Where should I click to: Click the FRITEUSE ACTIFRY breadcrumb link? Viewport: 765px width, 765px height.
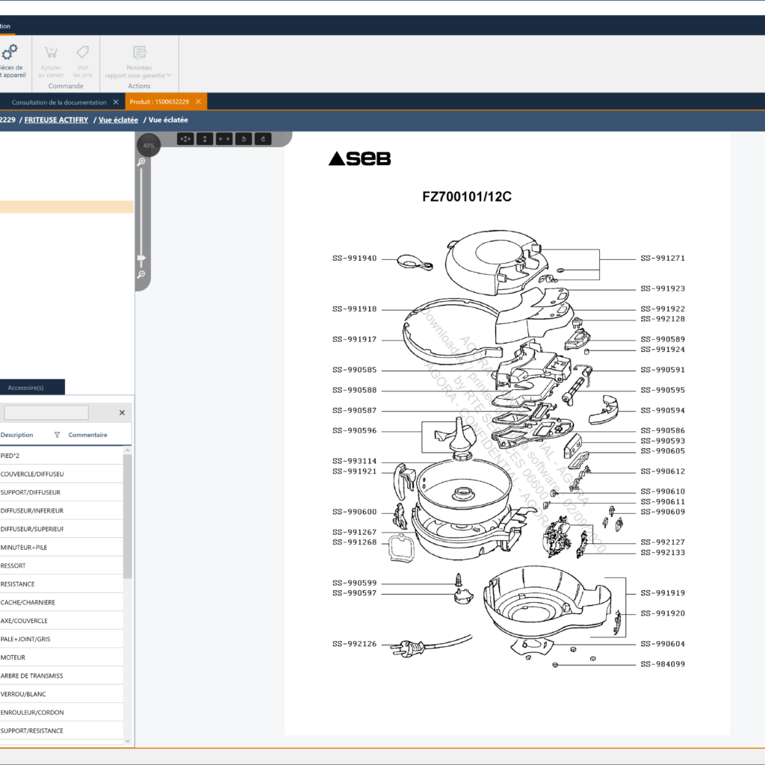pos(56,120)
